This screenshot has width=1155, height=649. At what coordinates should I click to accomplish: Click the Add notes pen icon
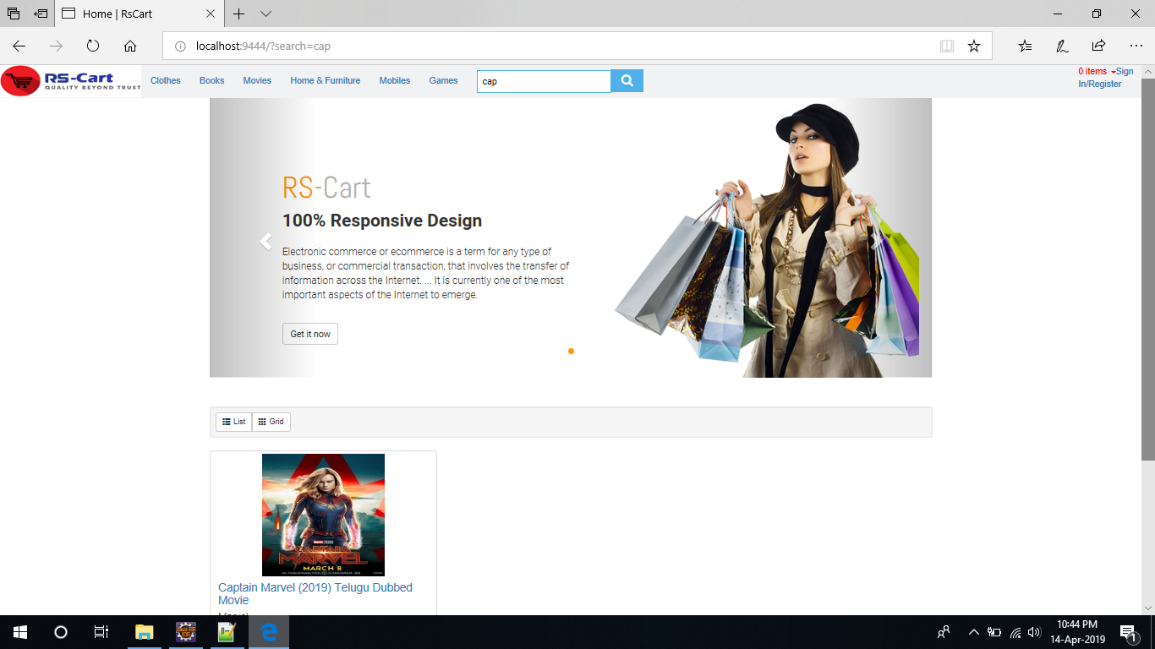(1062, 46)
